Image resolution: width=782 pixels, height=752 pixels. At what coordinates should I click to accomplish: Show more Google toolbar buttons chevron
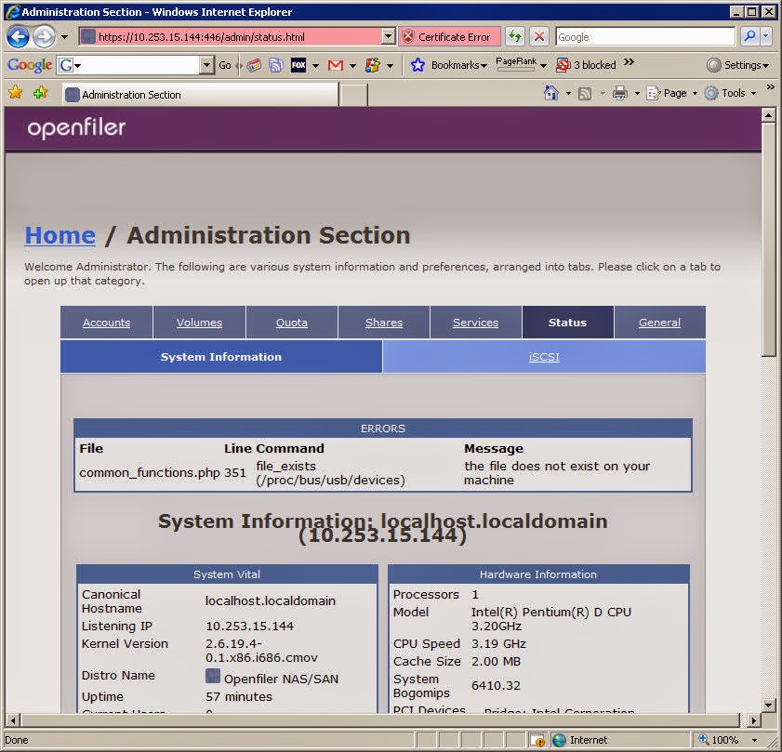(x=629, y=62)
